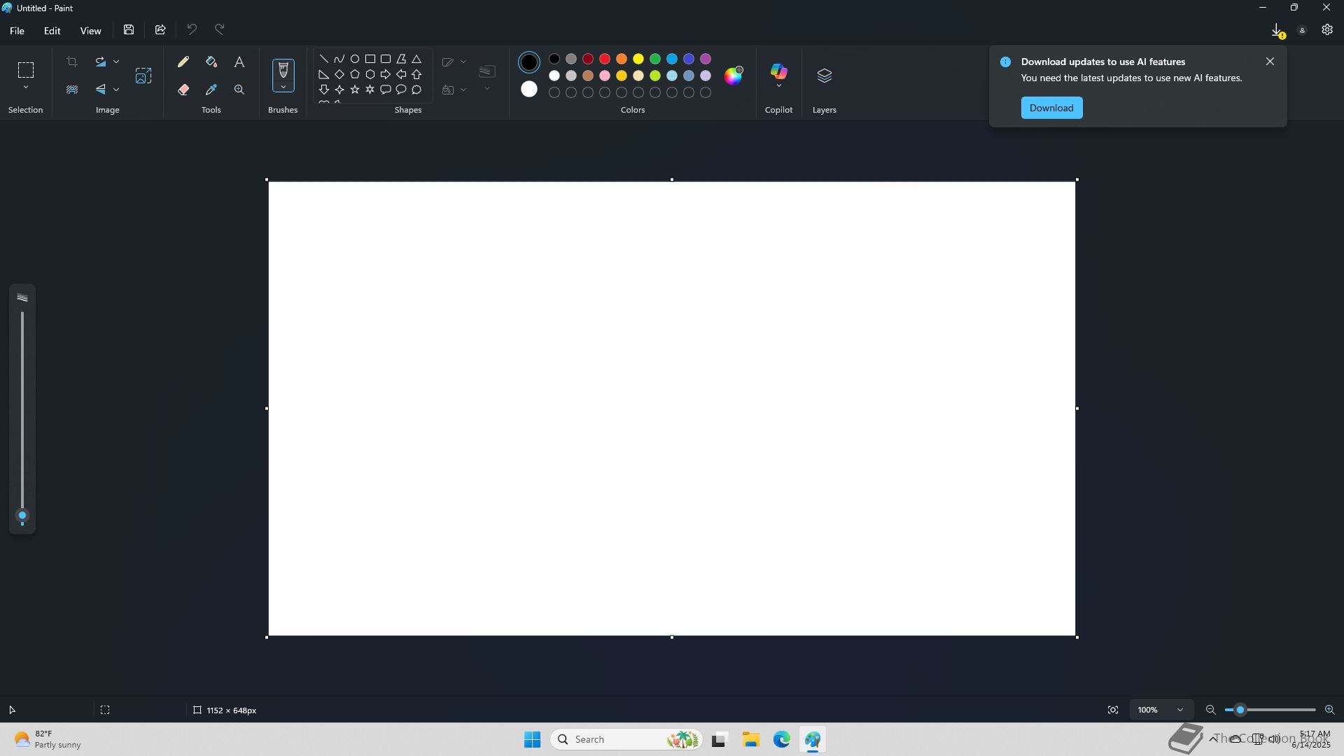
Task: Dismiss the AI features notification
Action: (x=1270, y=62)
